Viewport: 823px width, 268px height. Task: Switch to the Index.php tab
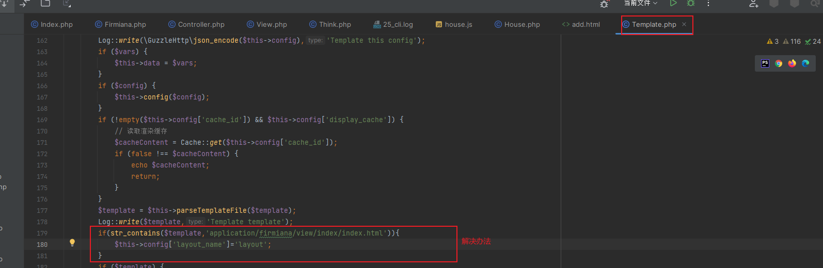click(52, 24)
